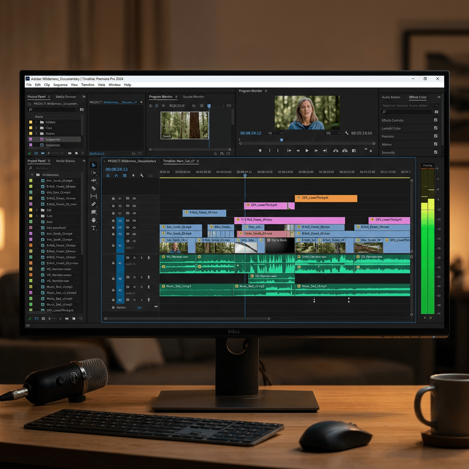Click the Effects panel search field
469x469 pixels.
(407, 112)
